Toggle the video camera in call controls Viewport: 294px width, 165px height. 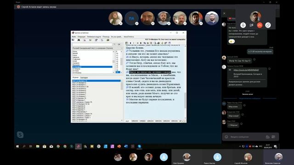[x=251, y=25]
